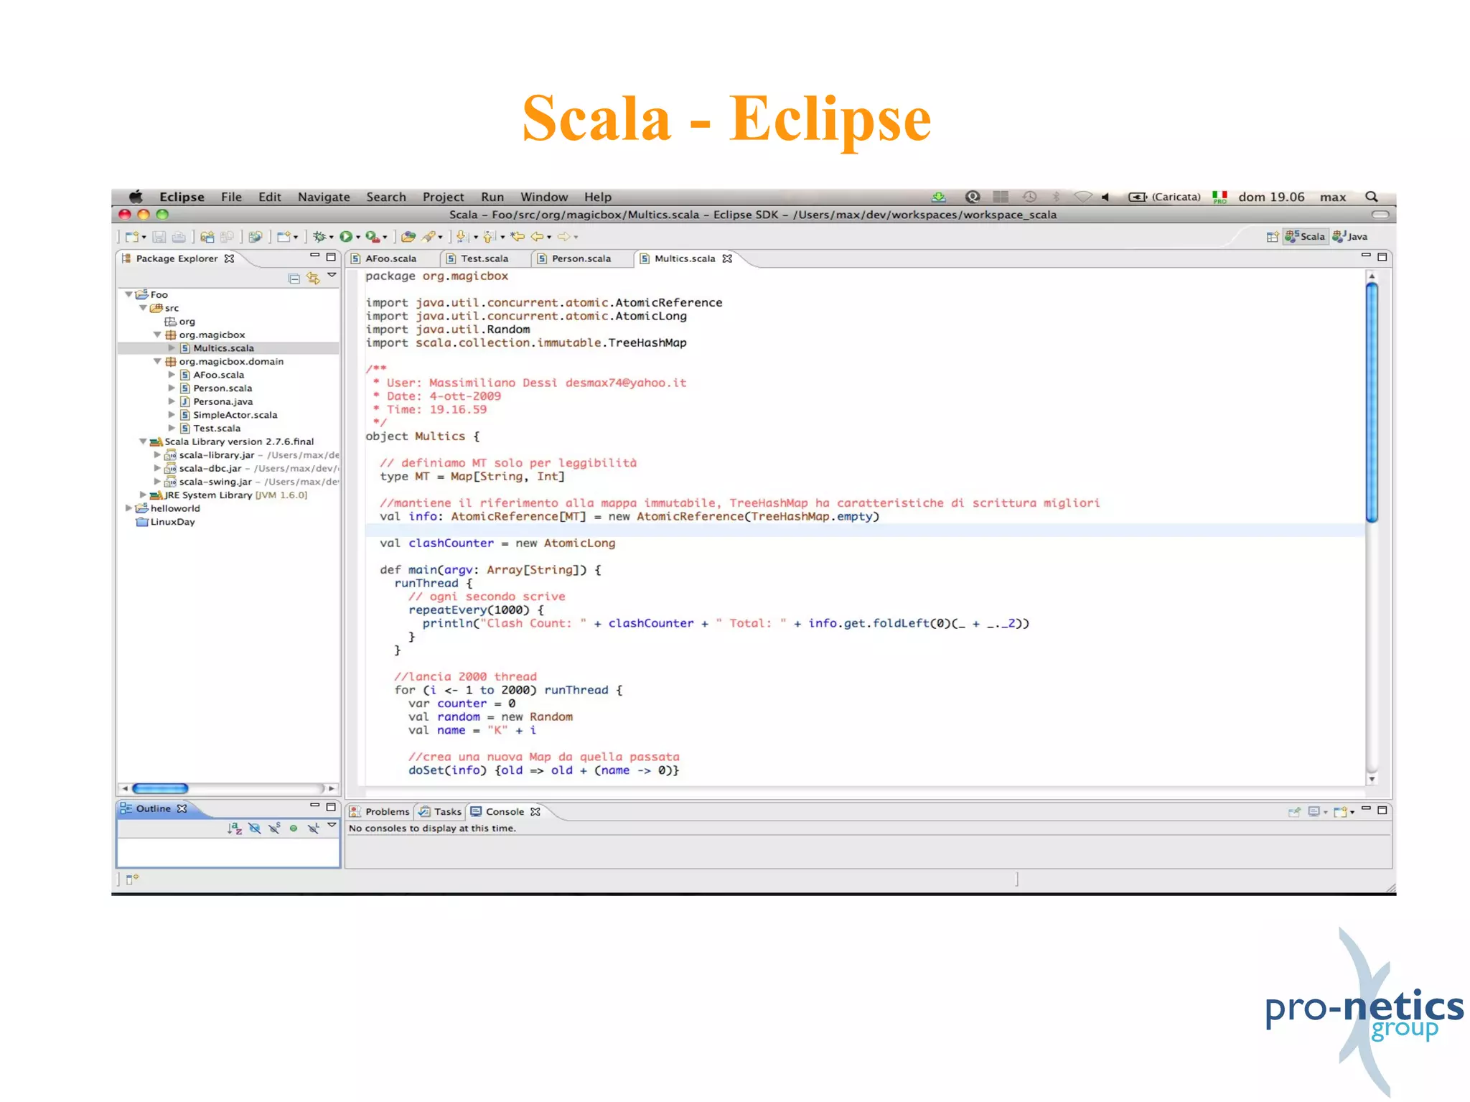This screenshot has width=1470, height=1102.
Task: Expand the helloworld project
Action: (x=128, y=508)
